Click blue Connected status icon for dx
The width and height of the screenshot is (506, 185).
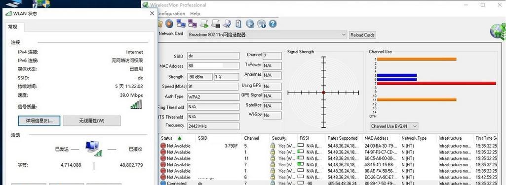click(x=163, y=183)
